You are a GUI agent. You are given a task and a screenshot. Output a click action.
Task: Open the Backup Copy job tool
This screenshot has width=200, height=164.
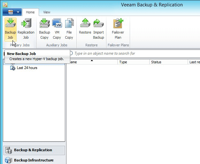[x=44, y=29]
